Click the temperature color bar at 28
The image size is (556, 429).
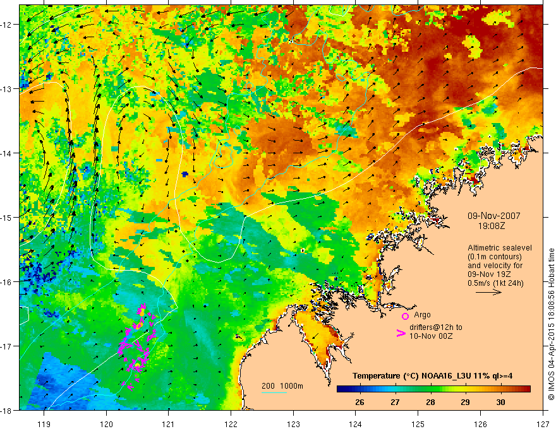430,389
